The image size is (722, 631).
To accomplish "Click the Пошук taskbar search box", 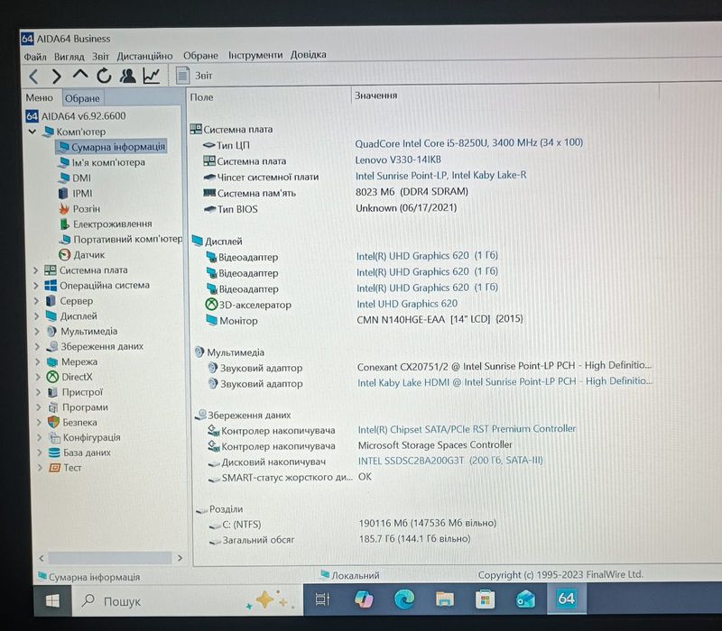I will [x=188, y=600].
